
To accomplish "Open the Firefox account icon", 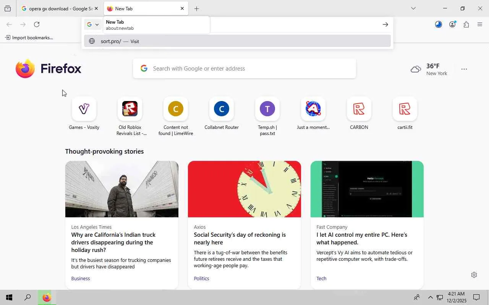I will pyautogui.click(x=452, y=24).
